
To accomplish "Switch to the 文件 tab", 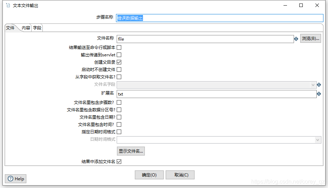I will (x=10, y=28).
